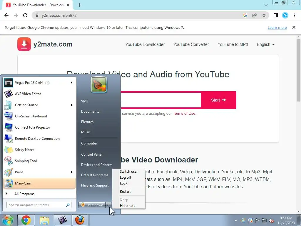The image size is (301, 226).
Task: Open Chrome from the taskbar
Action: (x=26, y=220)
